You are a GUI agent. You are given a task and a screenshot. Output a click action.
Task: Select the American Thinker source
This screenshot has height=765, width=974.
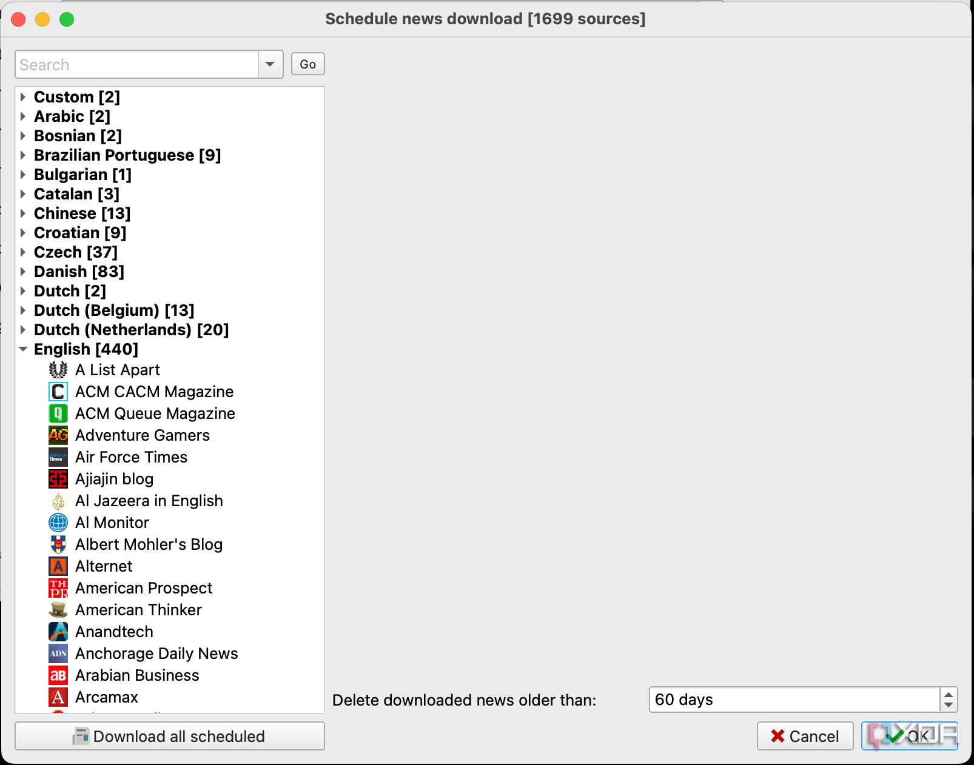(x=139, y=610)
